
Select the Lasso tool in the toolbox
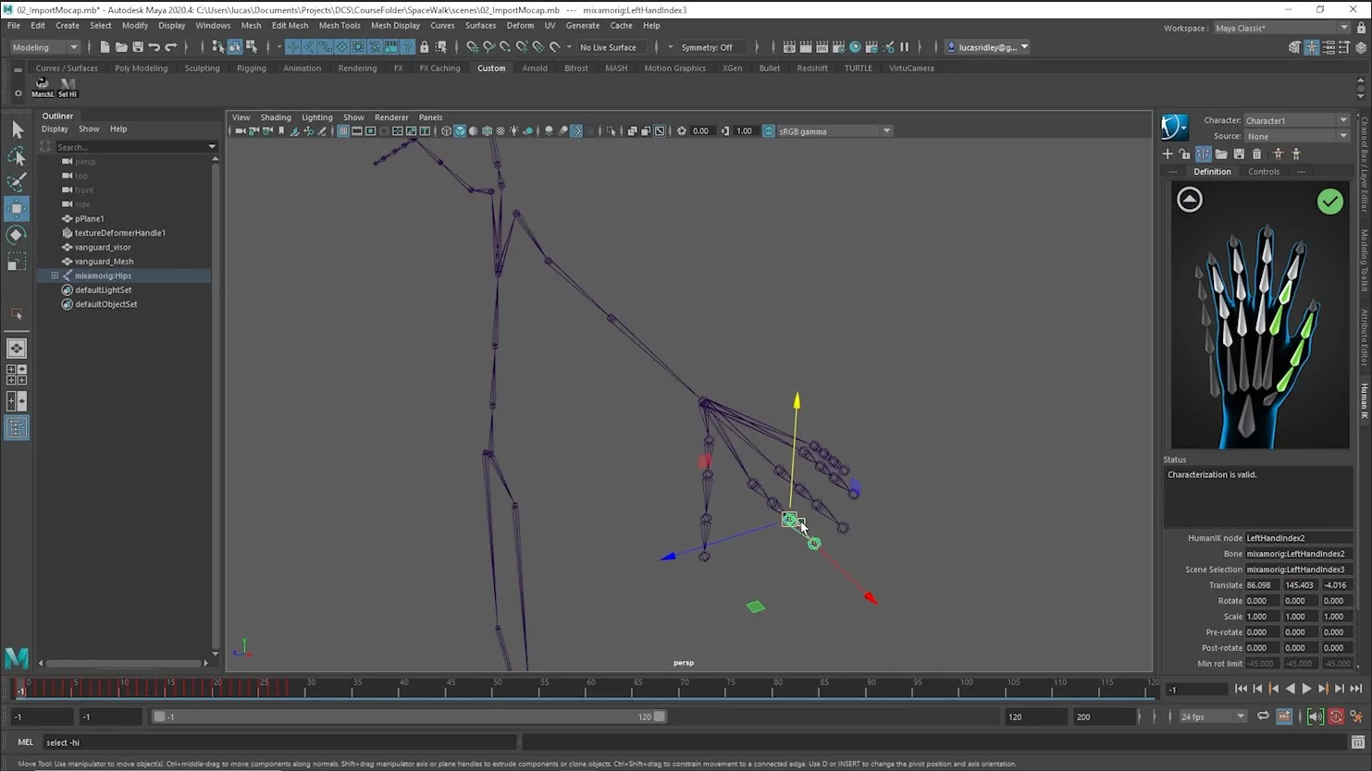point(17,155)
